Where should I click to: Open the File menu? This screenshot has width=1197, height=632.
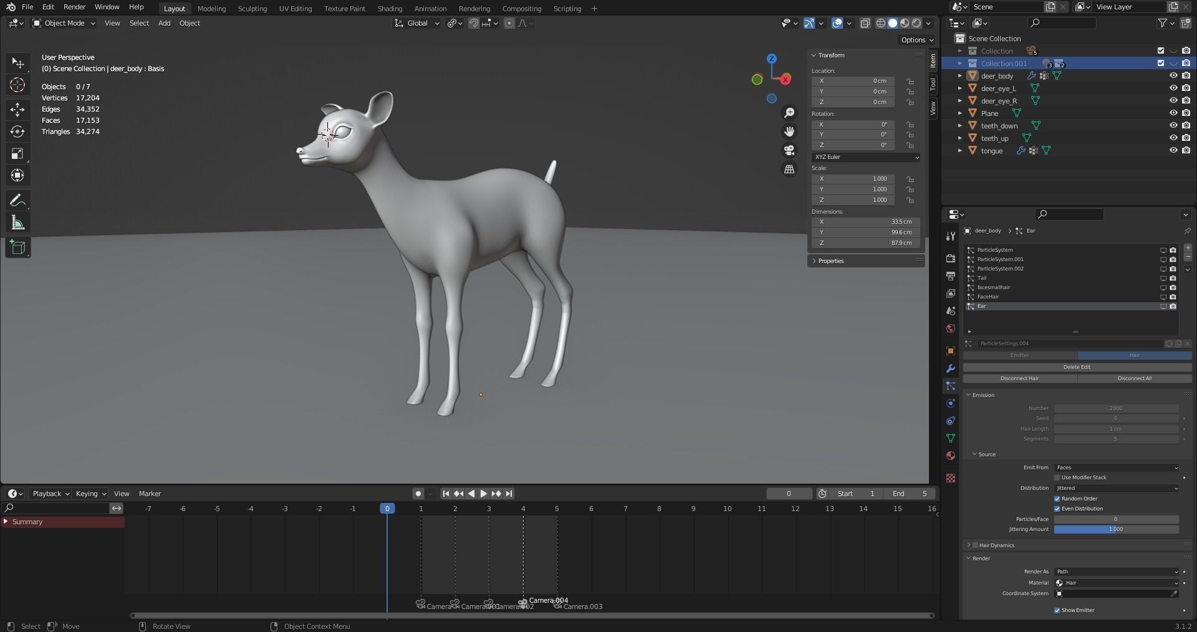tap(27, 7)
